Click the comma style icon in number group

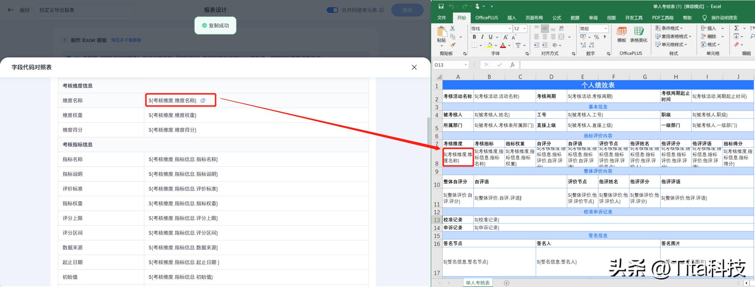pyautogui.click(x=605, y=37)
